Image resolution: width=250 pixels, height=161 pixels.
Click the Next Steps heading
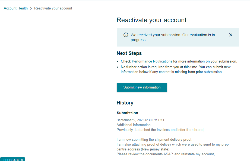pos(129,53)
